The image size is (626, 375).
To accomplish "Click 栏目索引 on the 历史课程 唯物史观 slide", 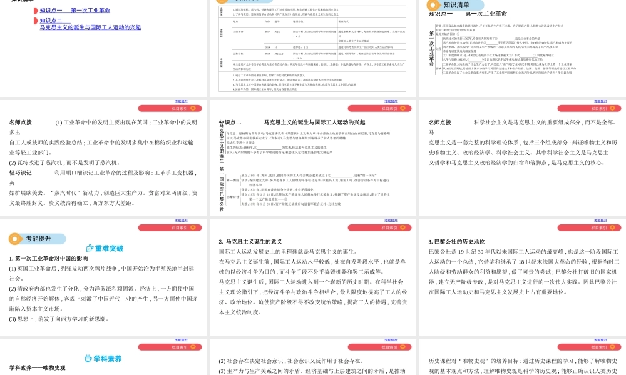I will pos(589,347).
